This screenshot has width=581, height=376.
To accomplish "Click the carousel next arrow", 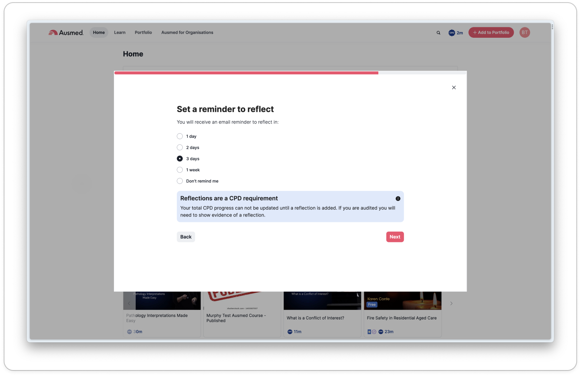I will pos(451,303).
